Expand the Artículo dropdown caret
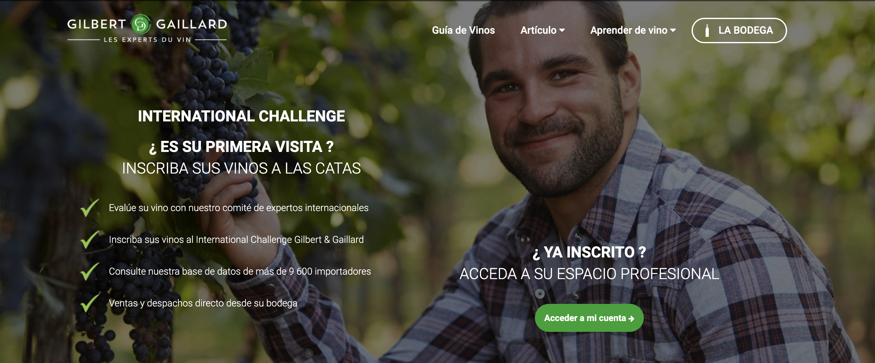This screenshot has height=363, width=875. coord(562,30)
